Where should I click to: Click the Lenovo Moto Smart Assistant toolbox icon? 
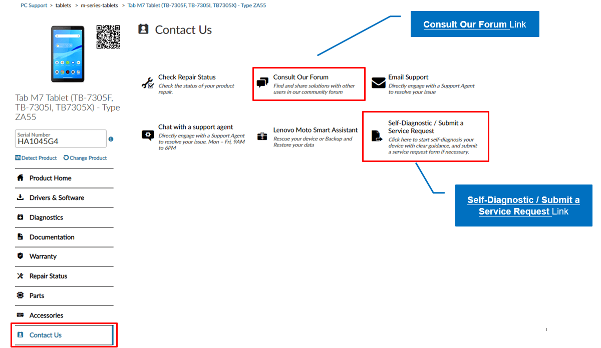coord(262,136)
